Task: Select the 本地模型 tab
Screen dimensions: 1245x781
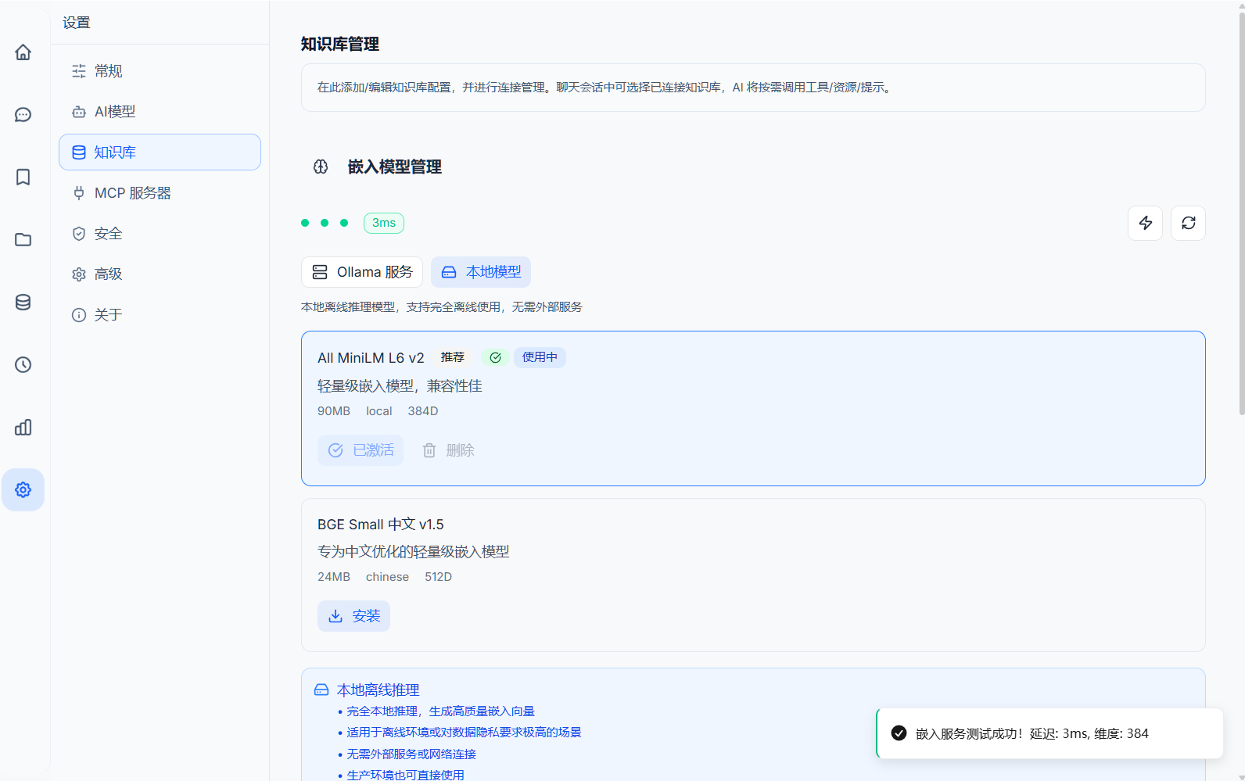Action: (x=481, y=272)
